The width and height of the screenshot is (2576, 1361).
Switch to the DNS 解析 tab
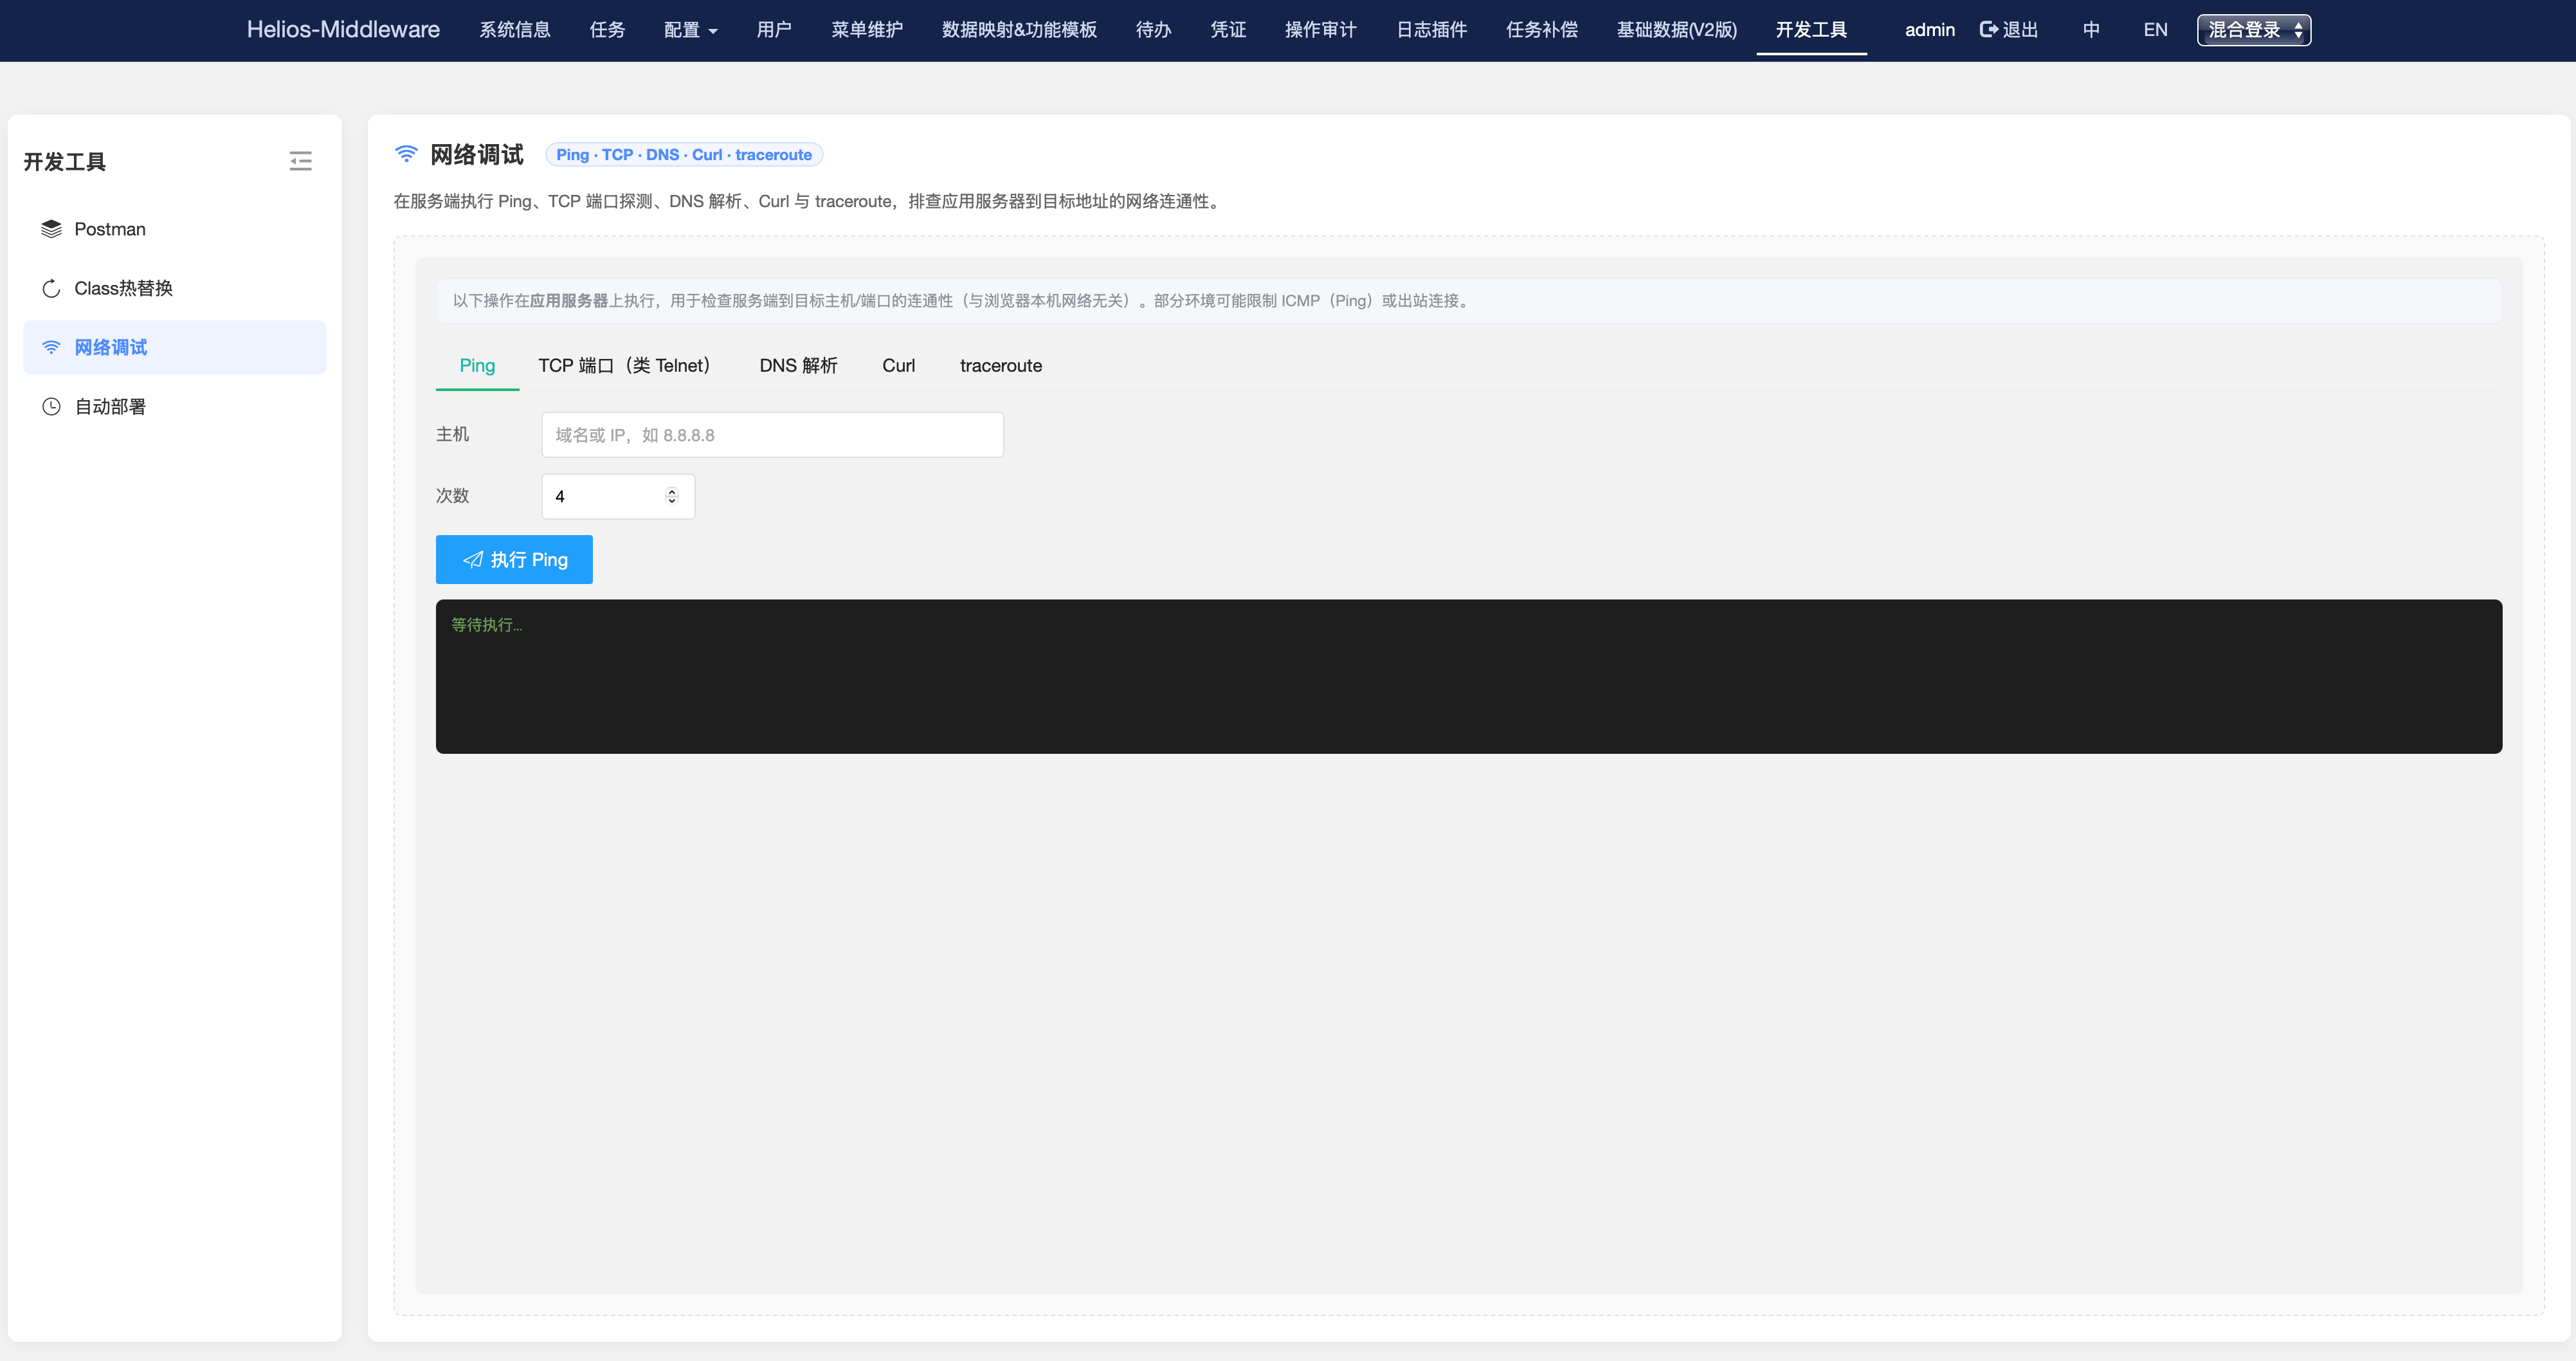pos(797,366)
